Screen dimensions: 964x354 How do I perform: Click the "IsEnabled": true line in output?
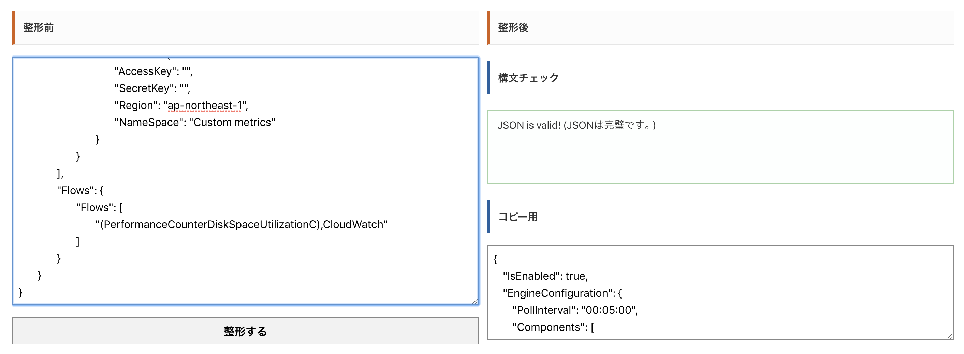[x=545, y=276]
